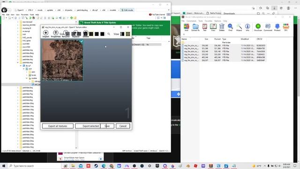Open the Steam taskbar icon
The width and height of the screenshot is (300, 169).
[x=96, y=166]
